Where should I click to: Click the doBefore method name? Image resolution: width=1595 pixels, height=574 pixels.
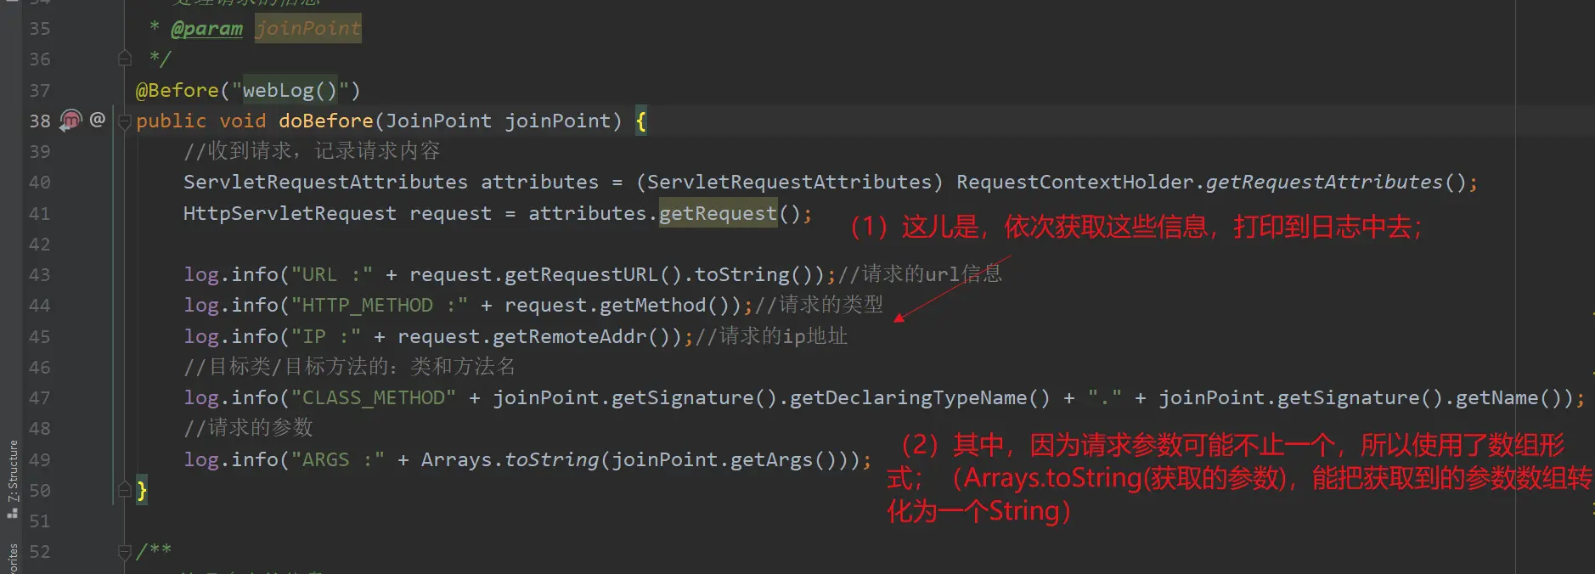(325, 121)
